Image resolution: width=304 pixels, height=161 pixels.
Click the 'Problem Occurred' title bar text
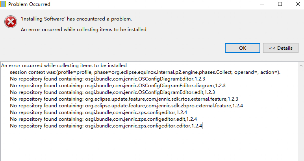(x=29, y=4)
